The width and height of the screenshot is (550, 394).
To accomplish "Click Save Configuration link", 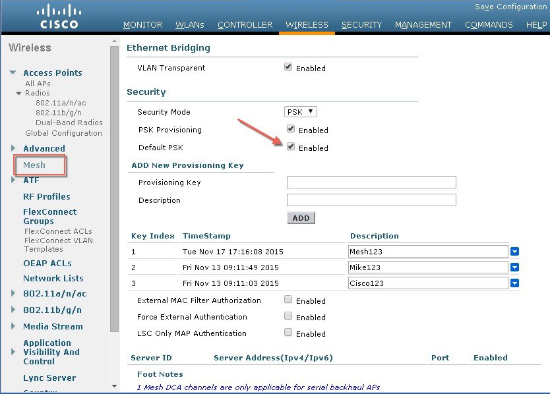I will (x=510, y=7).
